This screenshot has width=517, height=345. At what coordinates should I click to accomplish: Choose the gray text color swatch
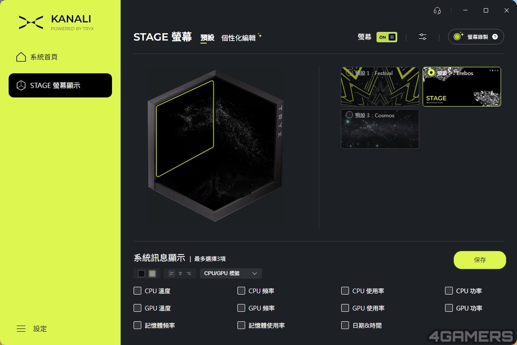(x=153, y=273)
